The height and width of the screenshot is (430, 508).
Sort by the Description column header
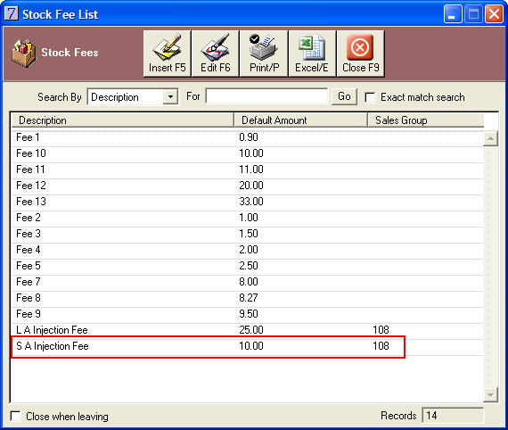coord(122,120)
